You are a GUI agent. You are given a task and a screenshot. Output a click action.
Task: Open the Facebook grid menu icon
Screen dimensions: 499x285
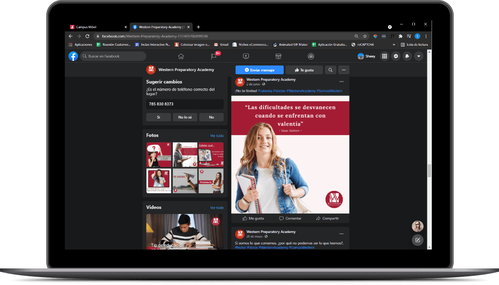coord(384,56)
